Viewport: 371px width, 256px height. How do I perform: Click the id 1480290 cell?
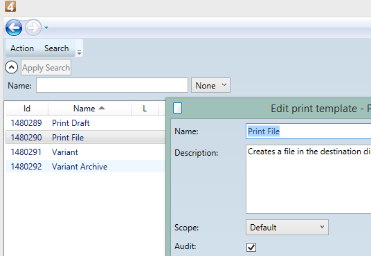(26, 138)
